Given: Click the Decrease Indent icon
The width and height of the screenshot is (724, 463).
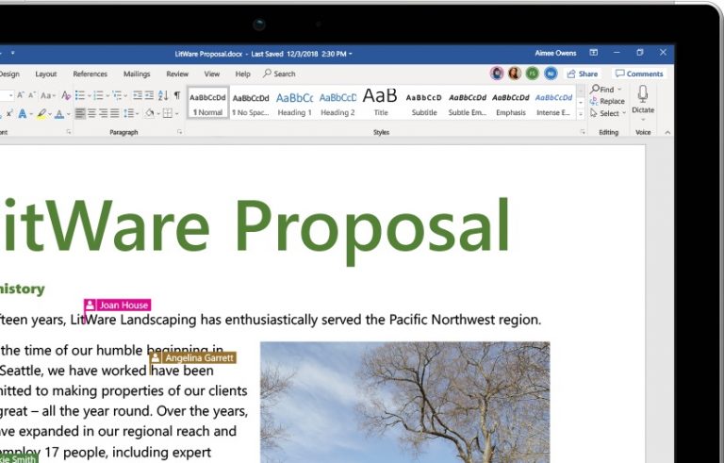Looking at the screenshot, I should [x=137, y=95].
